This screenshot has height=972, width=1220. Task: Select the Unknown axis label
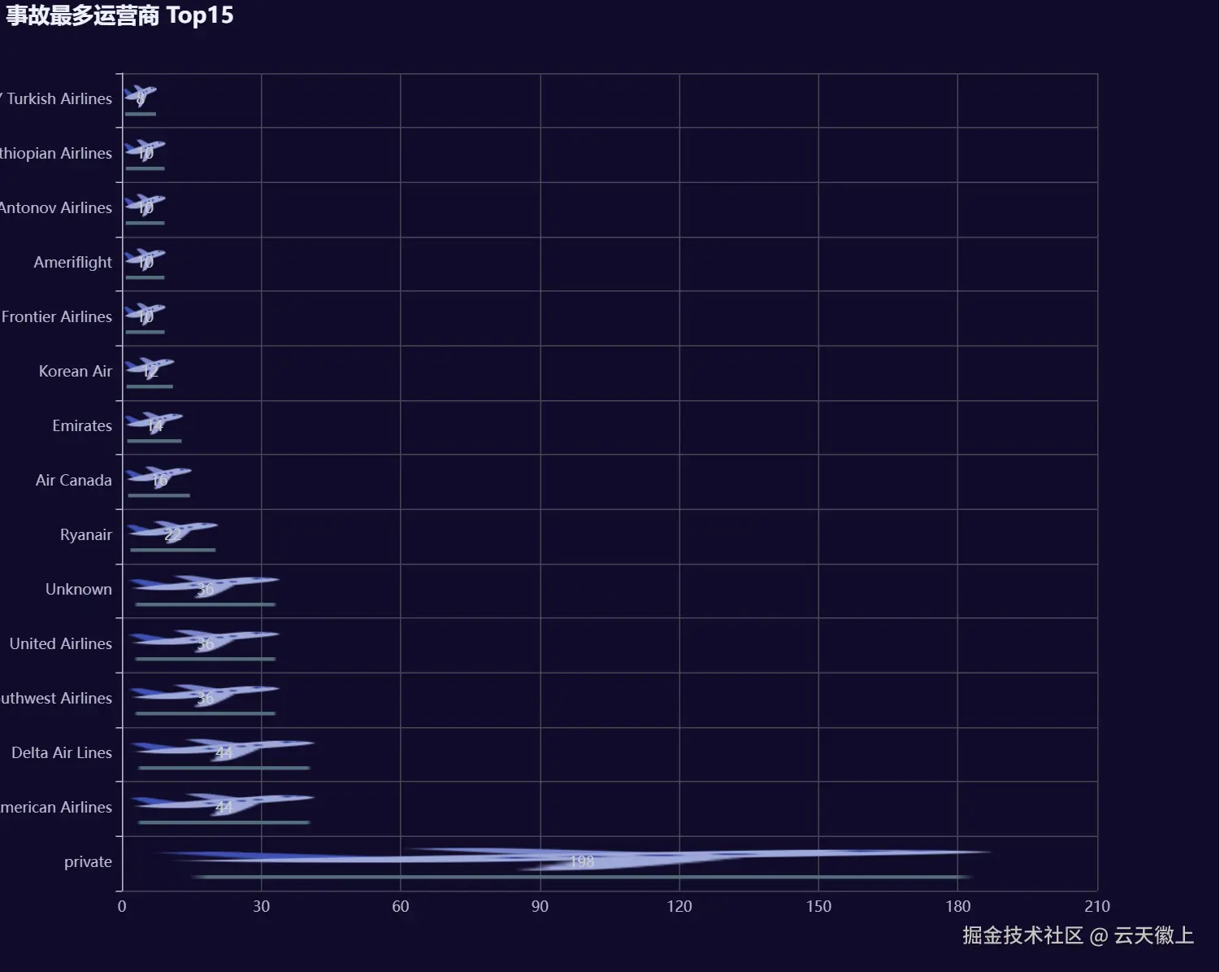click(79, 589)
